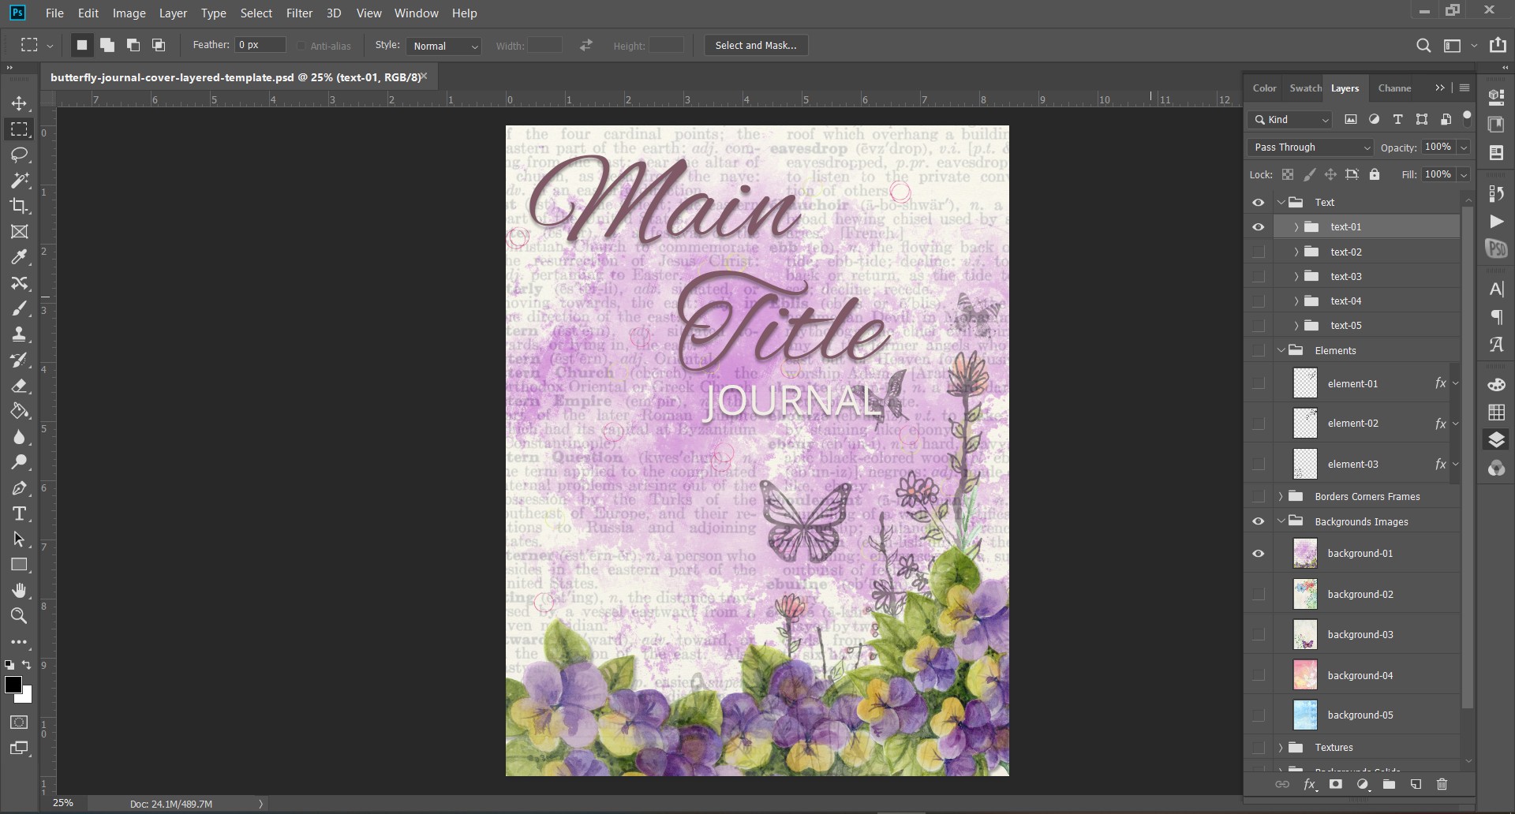This screenshot has width=1515, height=814.
Task: Select the Crop tool
Action: [x=20, y=206]
